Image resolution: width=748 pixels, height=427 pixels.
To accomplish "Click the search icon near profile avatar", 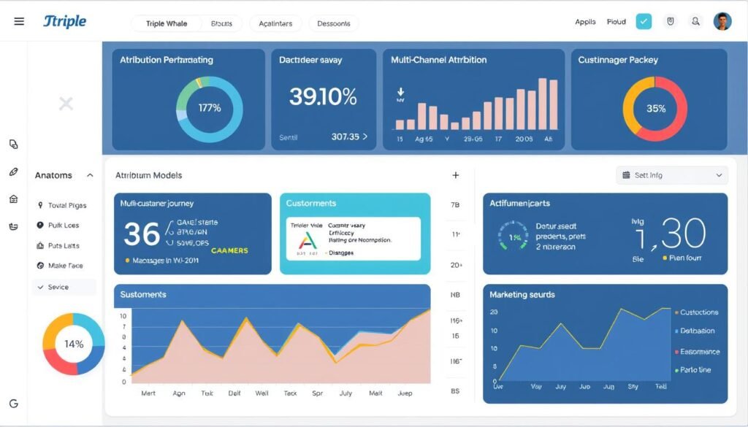I will coord(696,21).
